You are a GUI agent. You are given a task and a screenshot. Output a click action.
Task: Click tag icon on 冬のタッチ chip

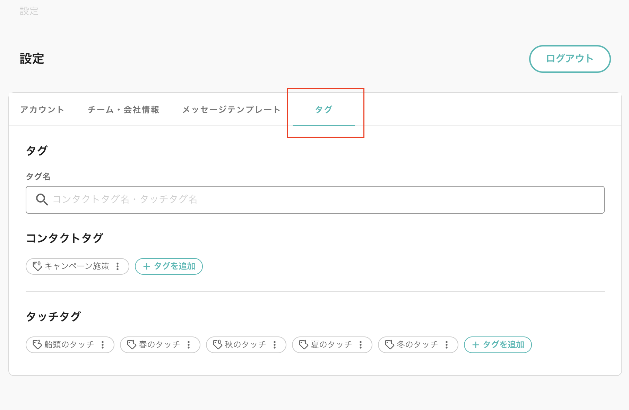pos(389,345)
